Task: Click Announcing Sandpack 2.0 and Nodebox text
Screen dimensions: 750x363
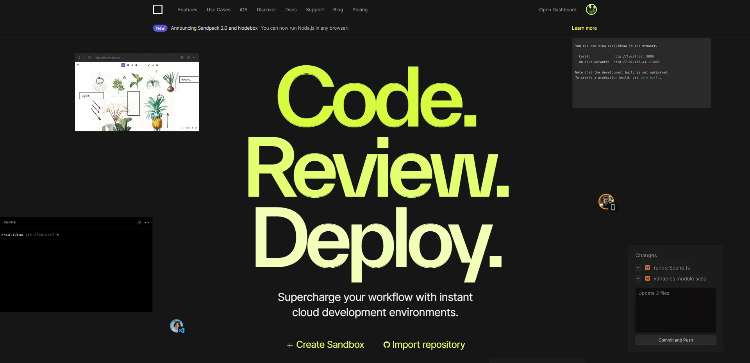Action: click(x=214, y=28)
